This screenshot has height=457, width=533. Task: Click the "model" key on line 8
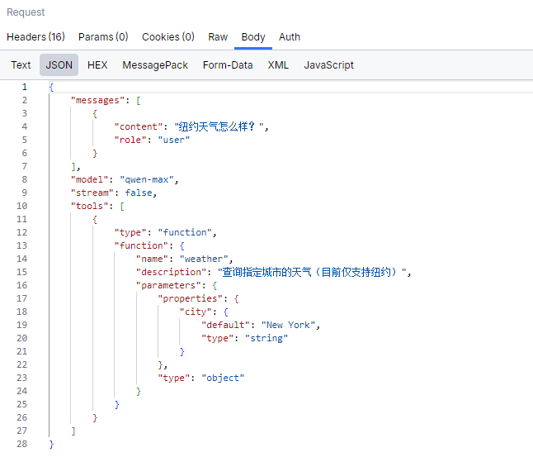pos(89,179)
